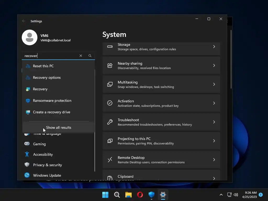Click the Troubleshoot description text
This screenshot has height=201, width=268.
(155, 125)
